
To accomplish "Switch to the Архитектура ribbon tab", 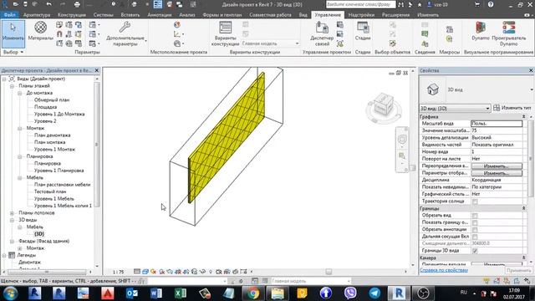I will point(37,15).
